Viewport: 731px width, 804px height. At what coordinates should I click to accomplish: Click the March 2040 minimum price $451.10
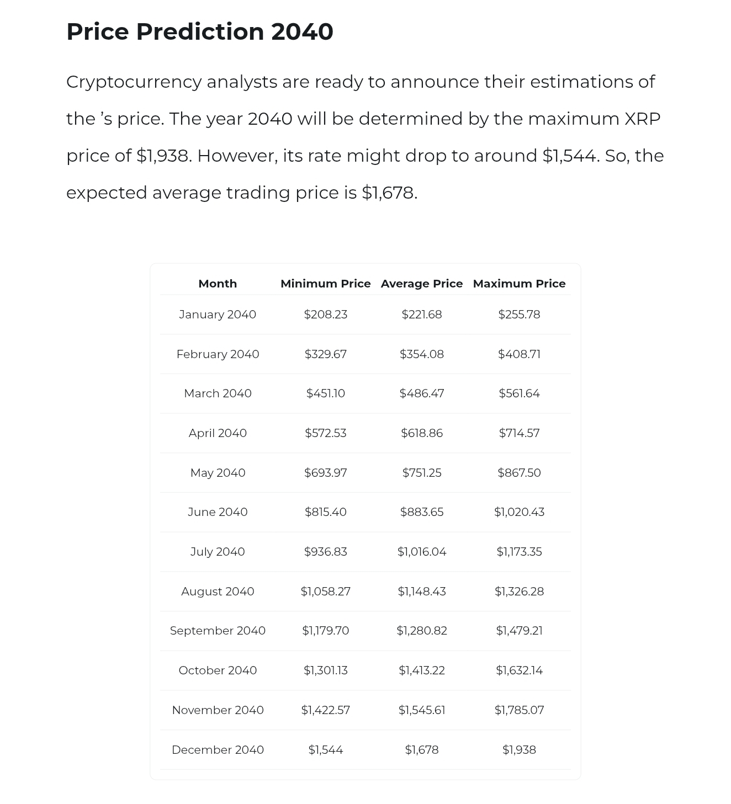coord(325,393)
